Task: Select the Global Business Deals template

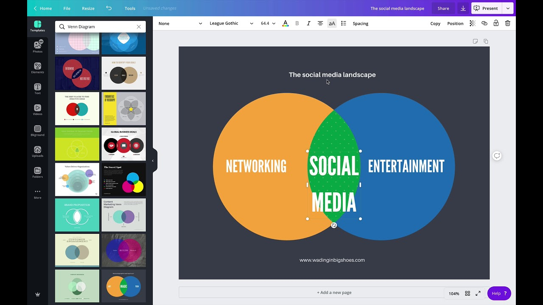Action: click(123, 144)
